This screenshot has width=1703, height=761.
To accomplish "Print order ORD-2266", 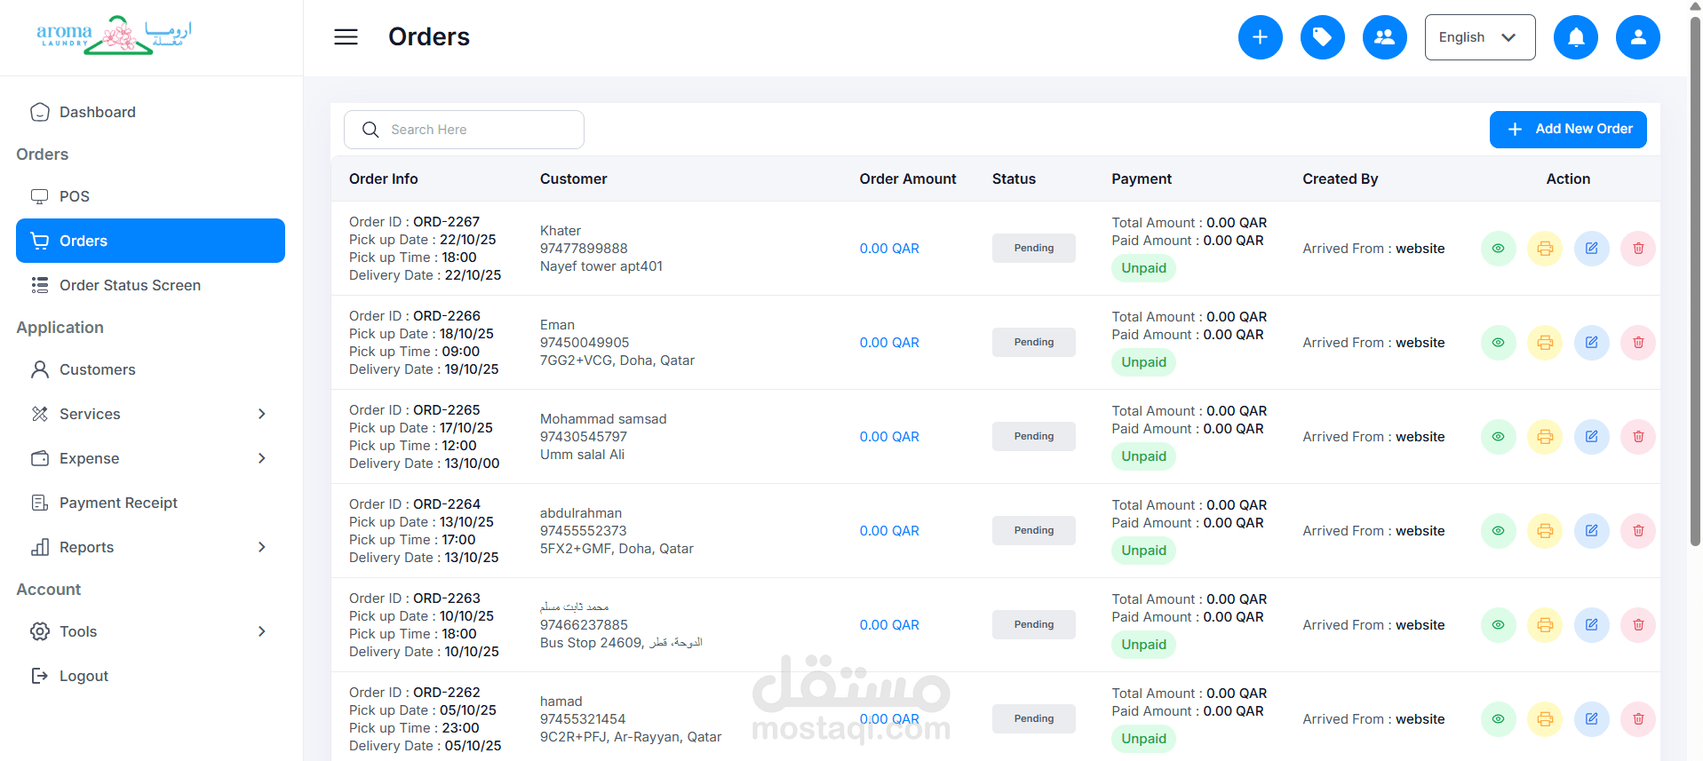I will (1545, 343).
